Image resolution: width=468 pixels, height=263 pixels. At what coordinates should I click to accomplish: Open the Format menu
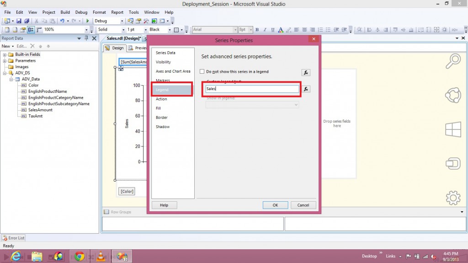coord(99,12)
